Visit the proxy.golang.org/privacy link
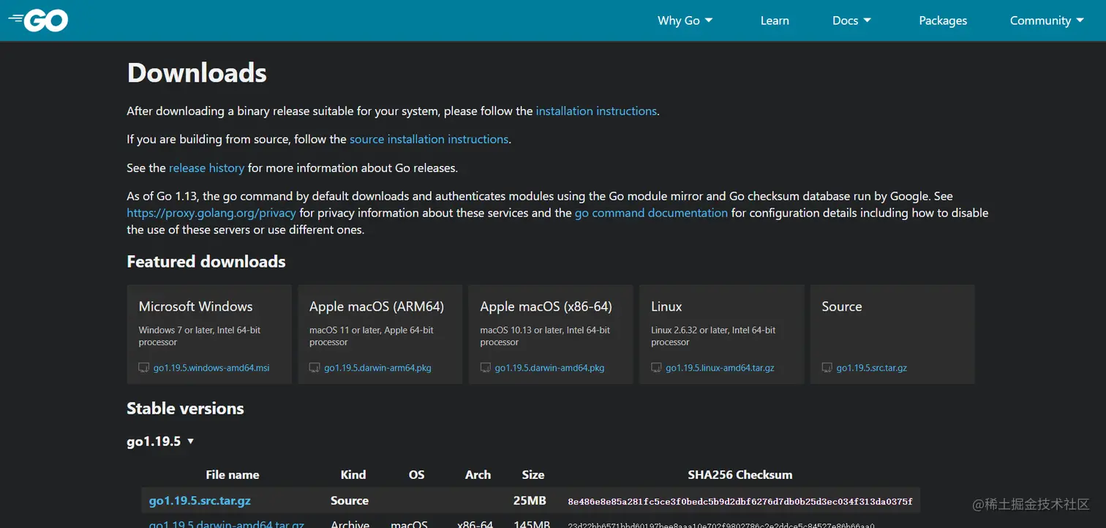This screenshot has width=1106, height=528. tap(211, 213)
